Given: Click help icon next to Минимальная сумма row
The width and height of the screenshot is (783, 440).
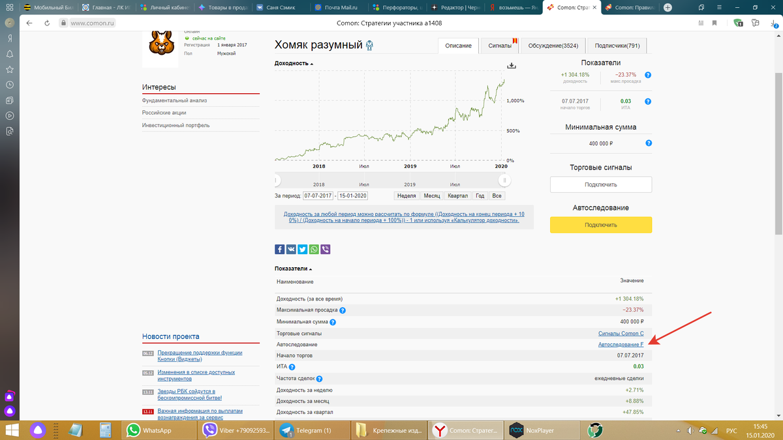Looking at the screenshot, I should tap(333, 322).
